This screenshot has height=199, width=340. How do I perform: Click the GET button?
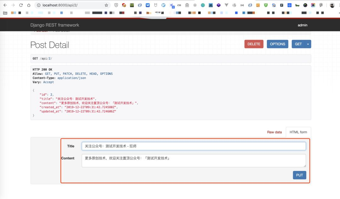pyautogui.click(x=298, y=44)
